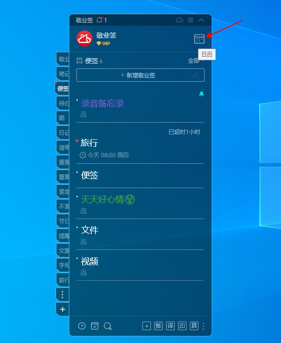Image resolution: width=281 pixels, height=343 pixels.
Task: Open the 旅行 note in the list
Action: pyautogui.click(x=89, y=143)
